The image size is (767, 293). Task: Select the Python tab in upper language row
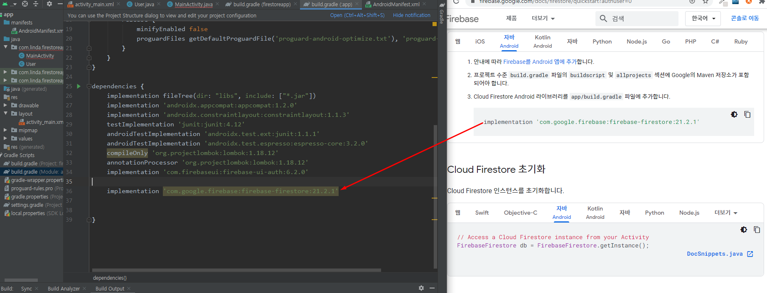[x=602, y=41]
